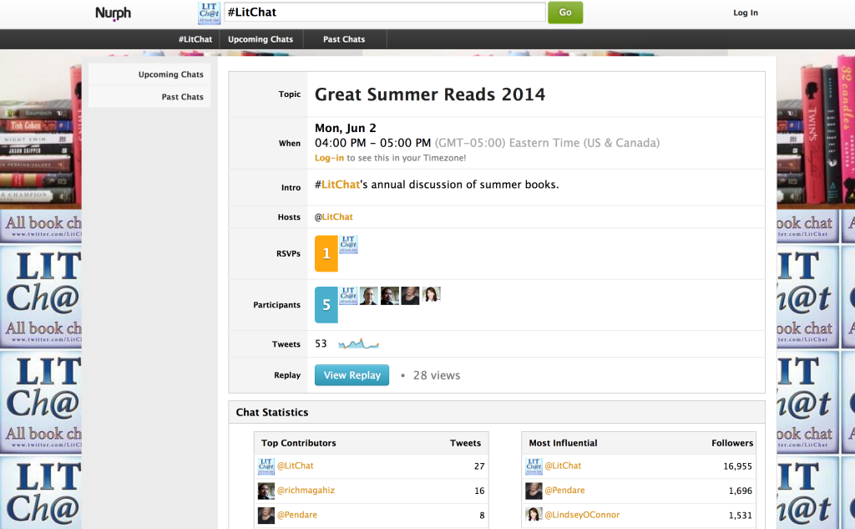Click the "Most Influential" table header
This screenshot has height=529, width=855.
point(564,443)
